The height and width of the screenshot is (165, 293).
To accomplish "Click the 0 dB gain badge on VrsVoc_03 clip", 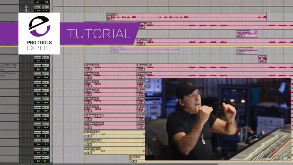I will (112, 19).
